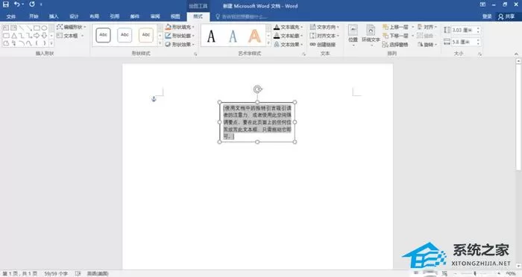Select the triangle shape in shapes gallery
Image resolution: width=522 pixels, height=277 pixels.
(14, 35)
